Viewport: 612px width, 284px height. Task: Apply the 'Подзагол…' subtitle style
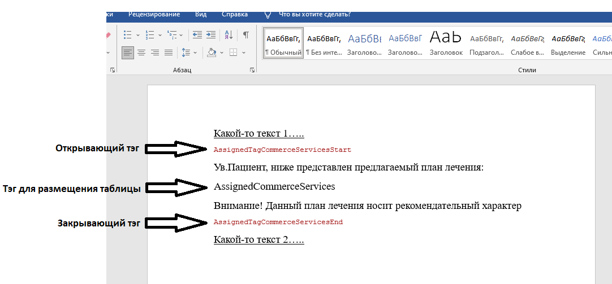click(486, 43)
